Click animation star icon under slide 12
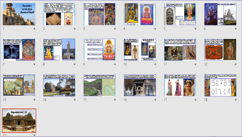 [236, 64]
